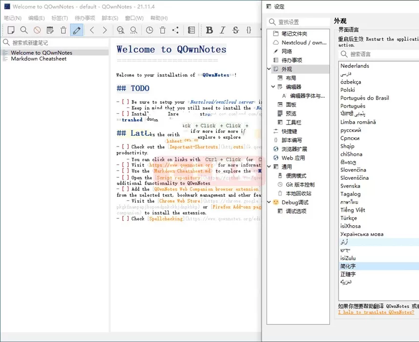Apply bold formatting
Screen dimensions: 419x342
(209, 30)
